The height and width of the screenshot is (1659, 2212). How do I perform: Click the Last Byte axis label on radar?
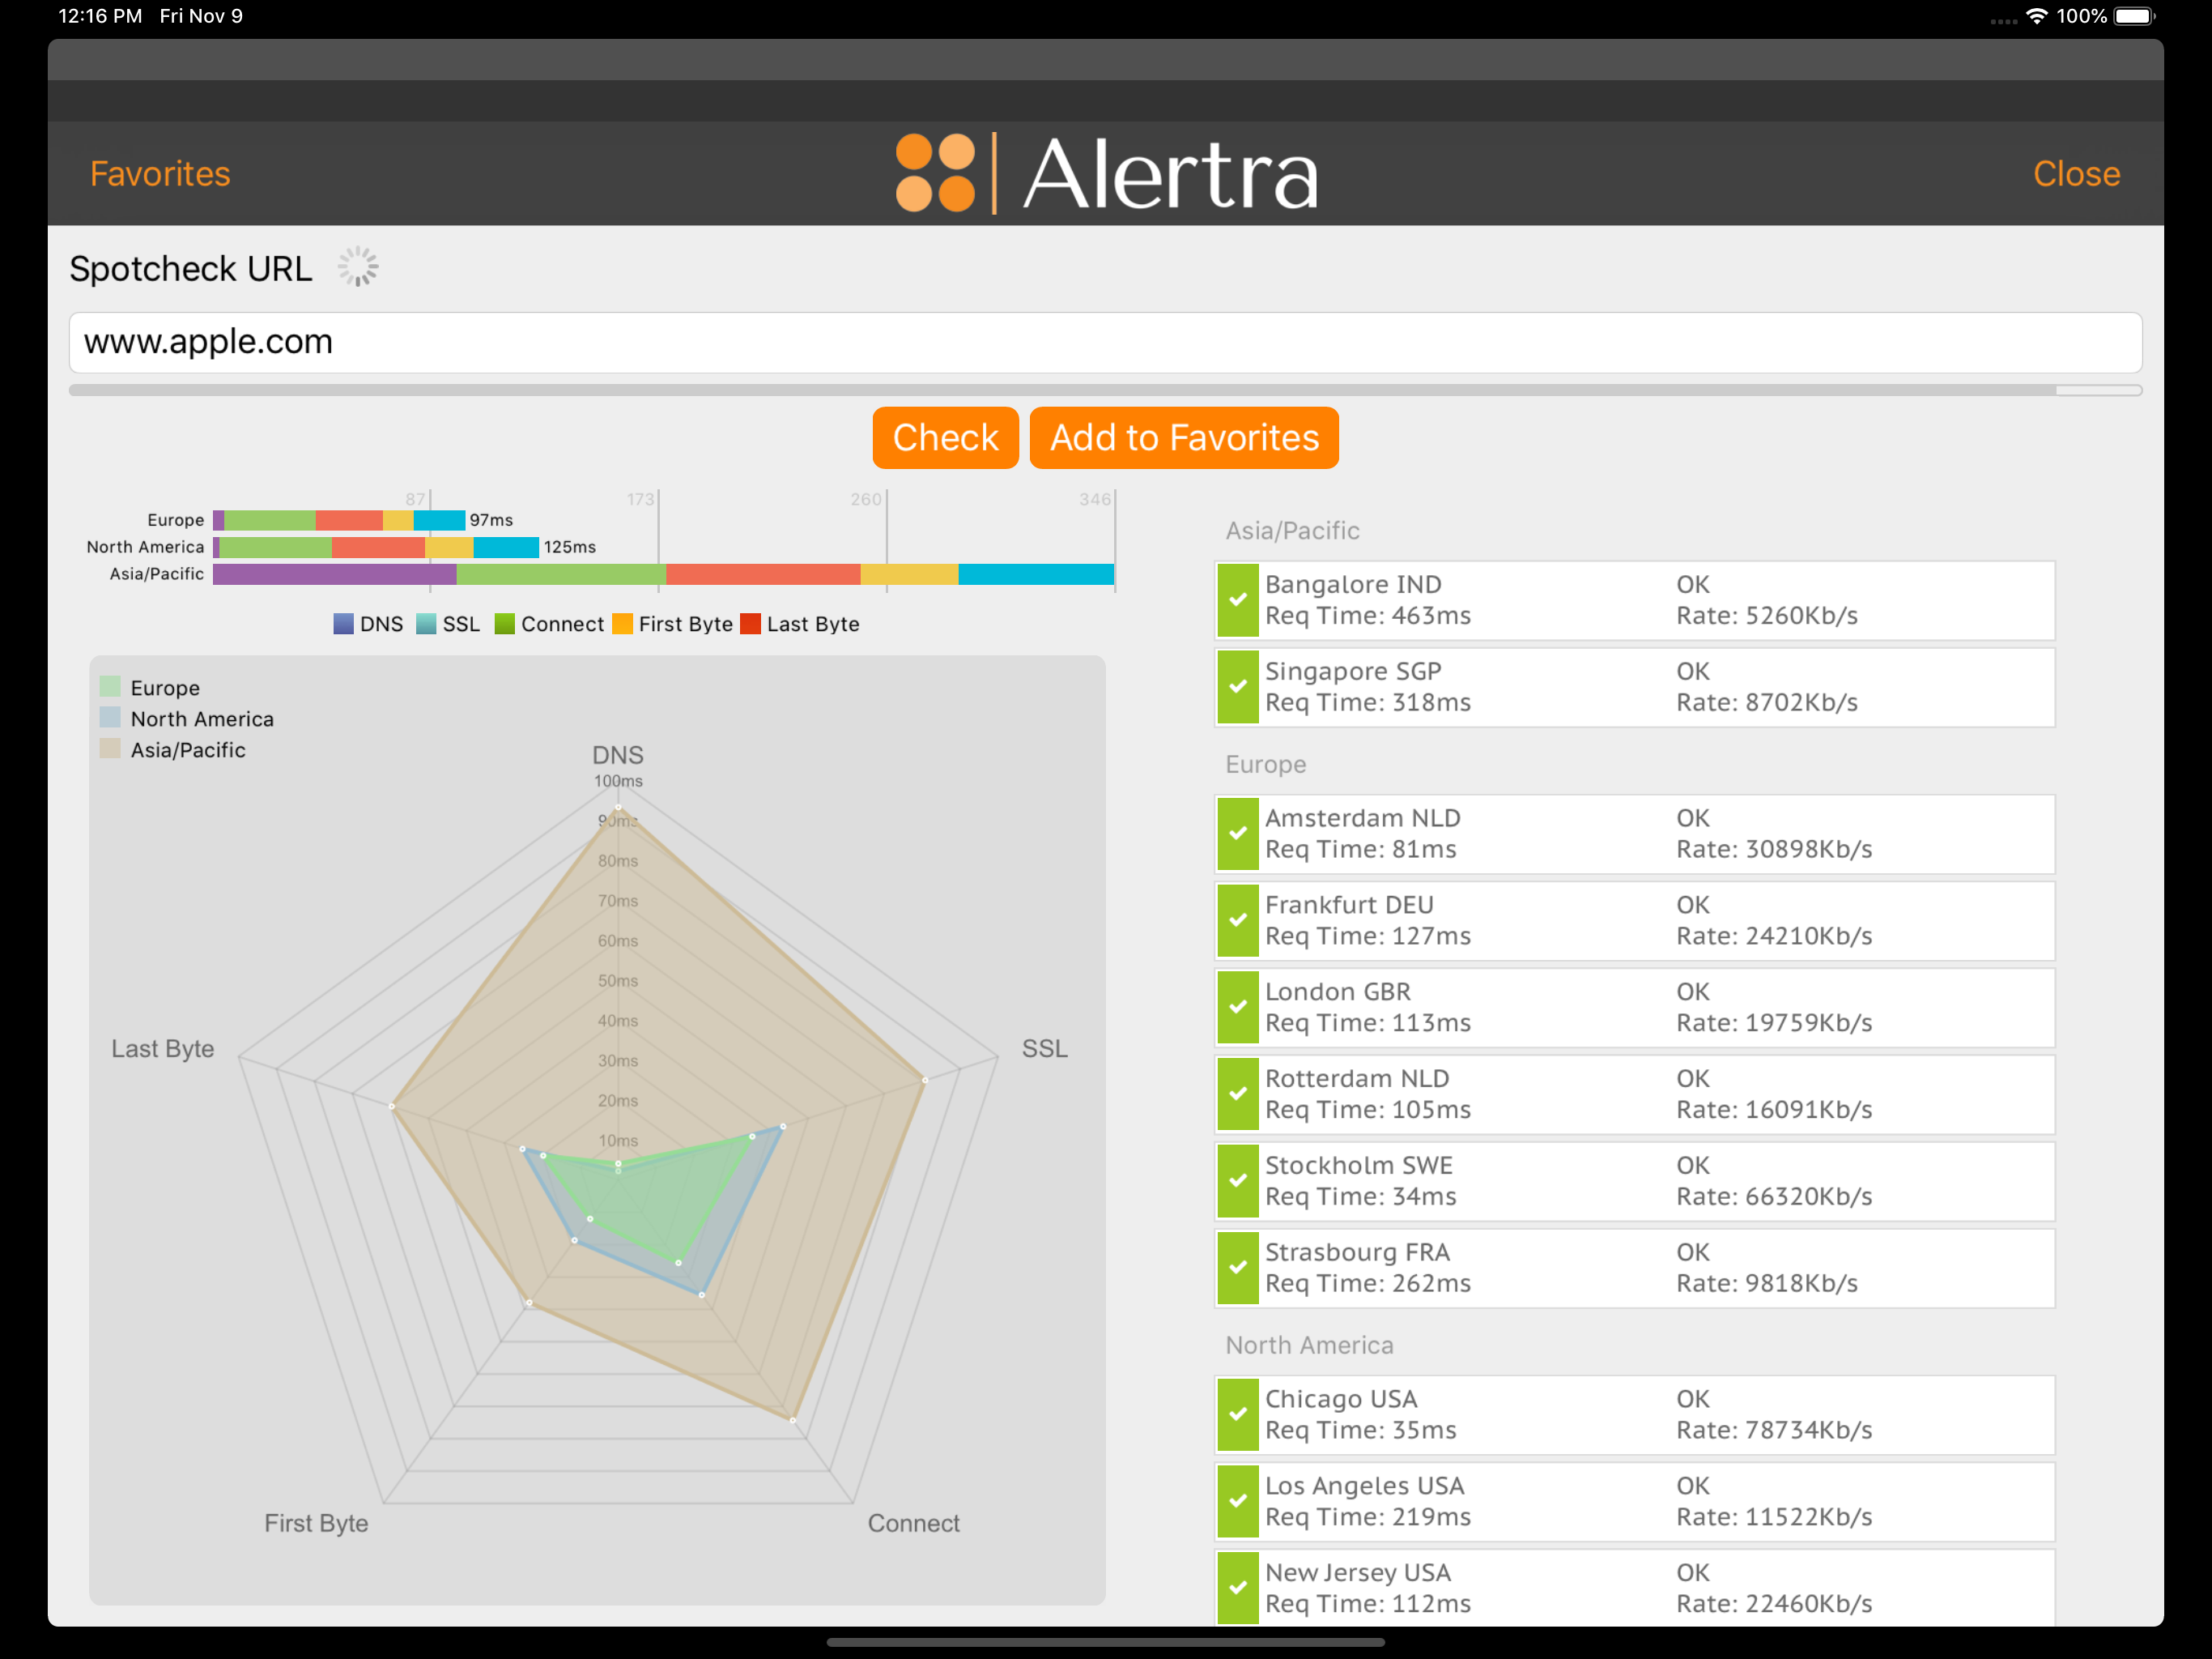tap(162, 1049)
